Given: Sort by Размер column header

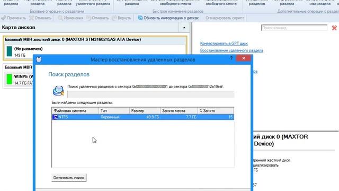Looking at the screenshot, I should coord(145,111).
